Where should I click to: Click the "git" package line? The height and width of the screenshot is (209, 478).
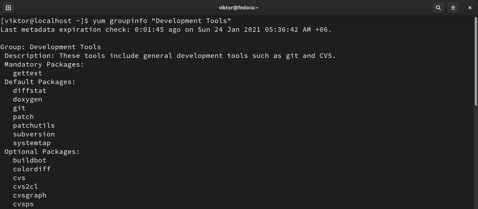tap(19, 108)
